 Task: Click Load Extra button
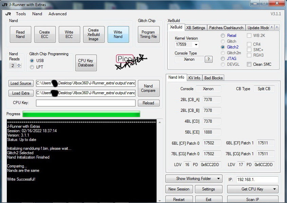pos(21,93)
